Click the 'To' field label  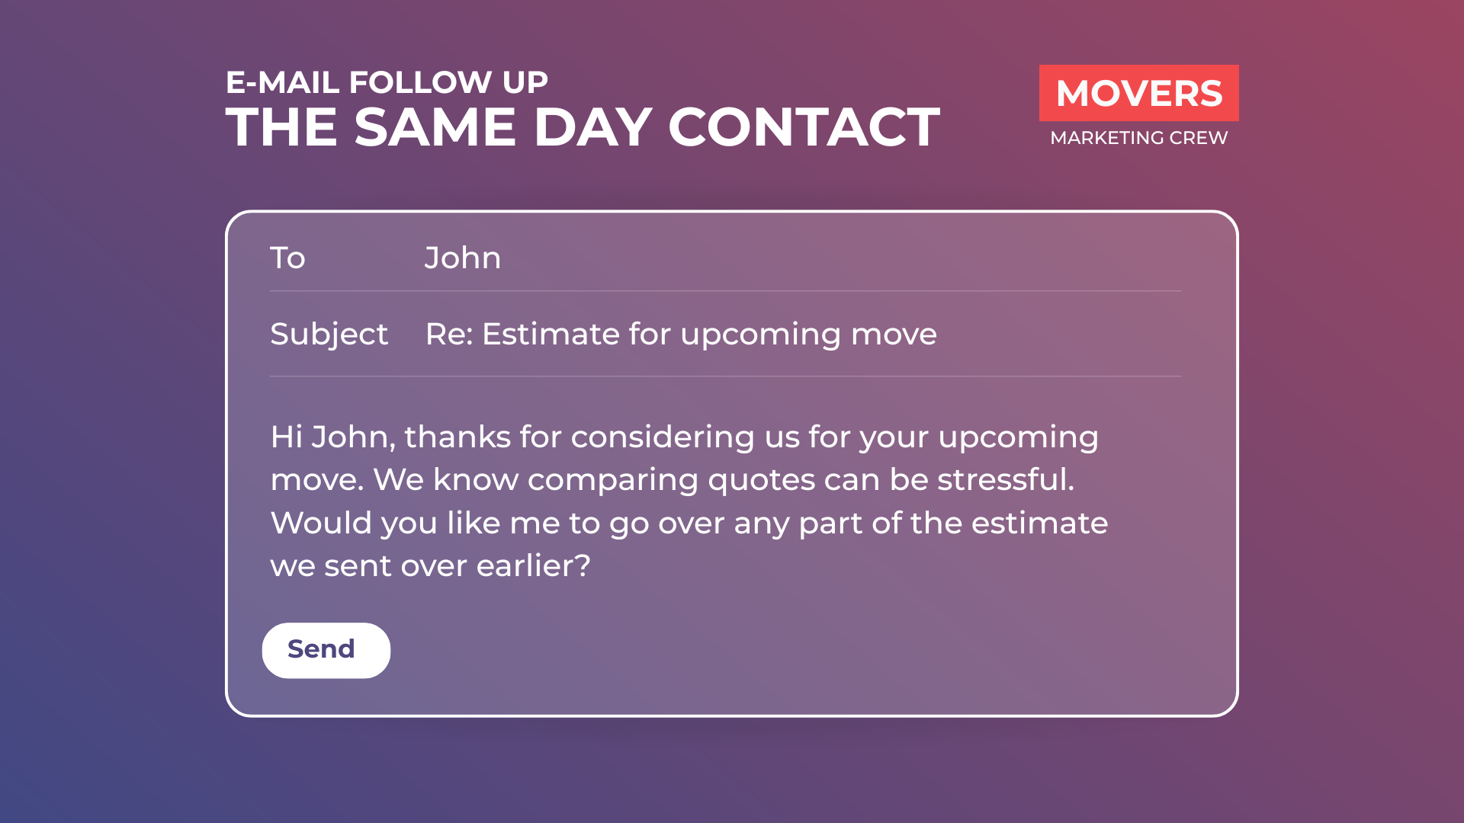tap(287, 258)
